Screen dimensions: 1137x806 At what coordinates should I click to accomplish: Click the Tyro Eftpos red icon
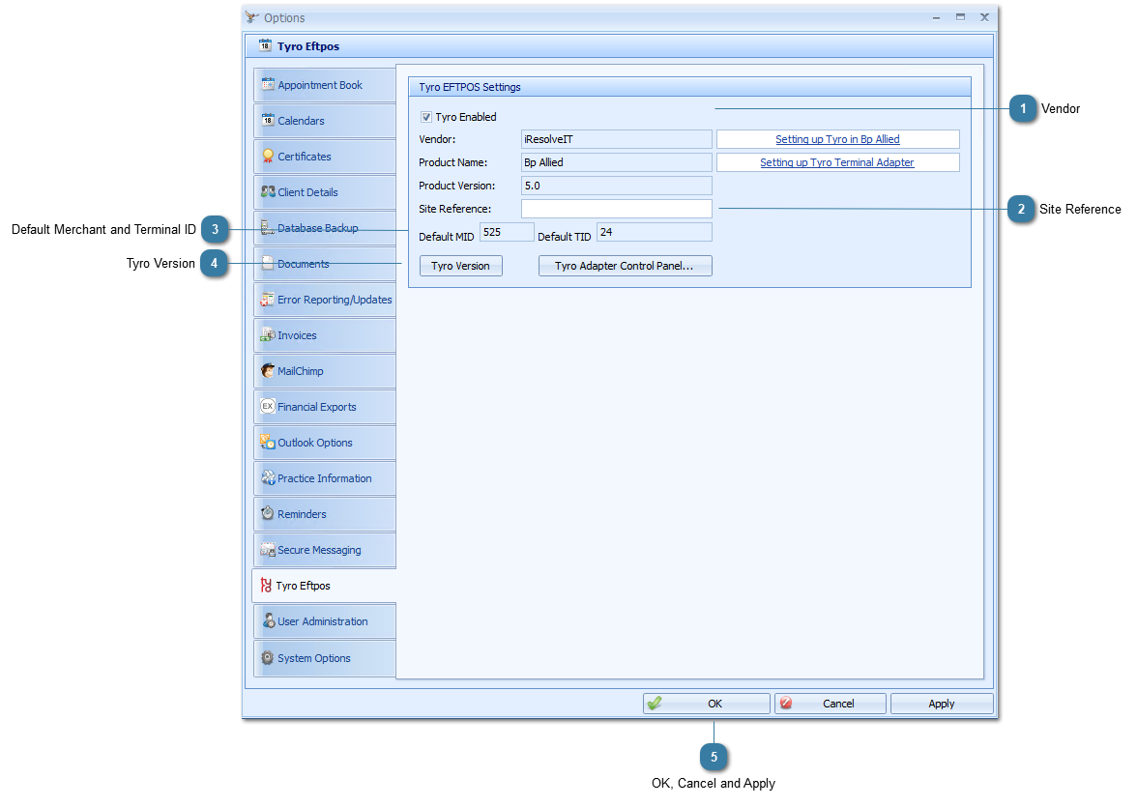pos(266,585)
